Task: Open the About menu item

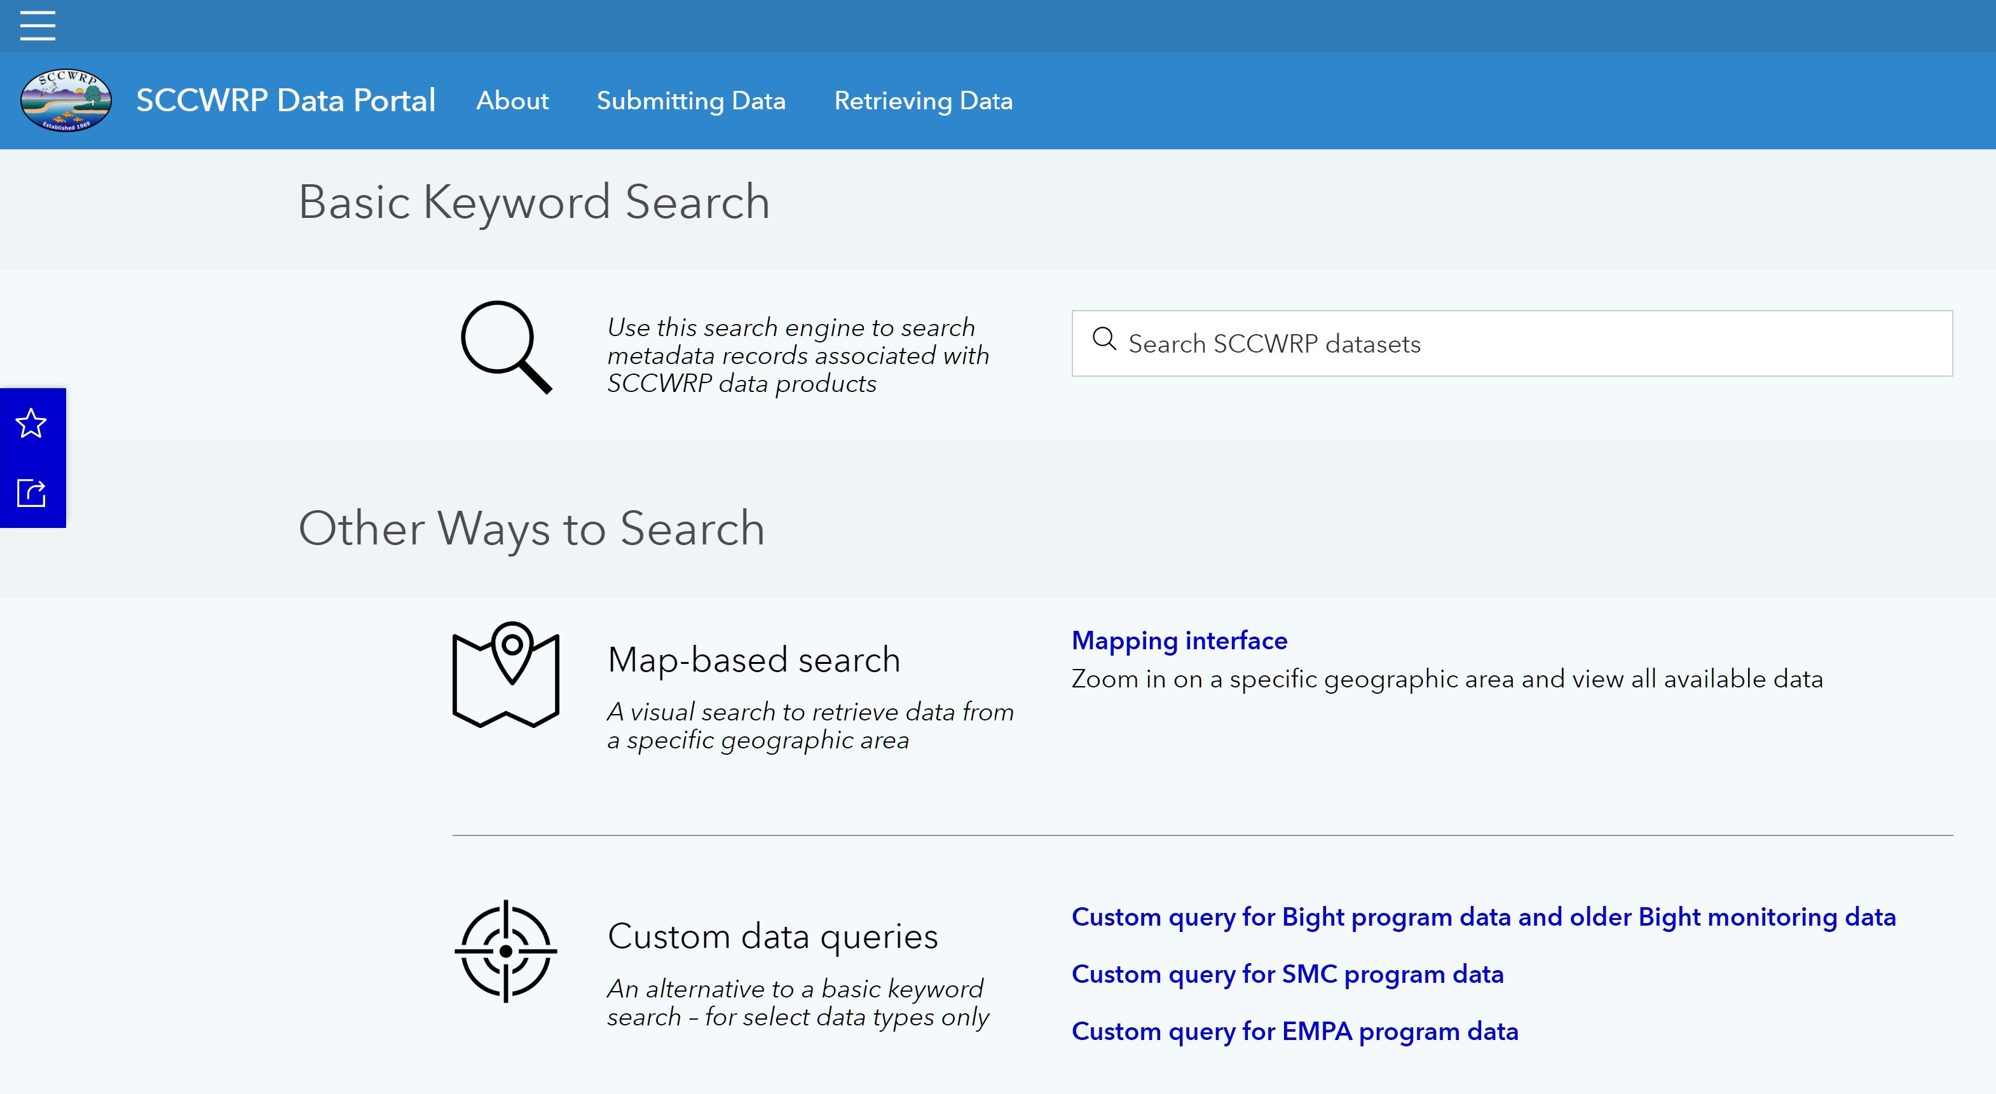Action: pyautogui.click(x=512, y=100)
